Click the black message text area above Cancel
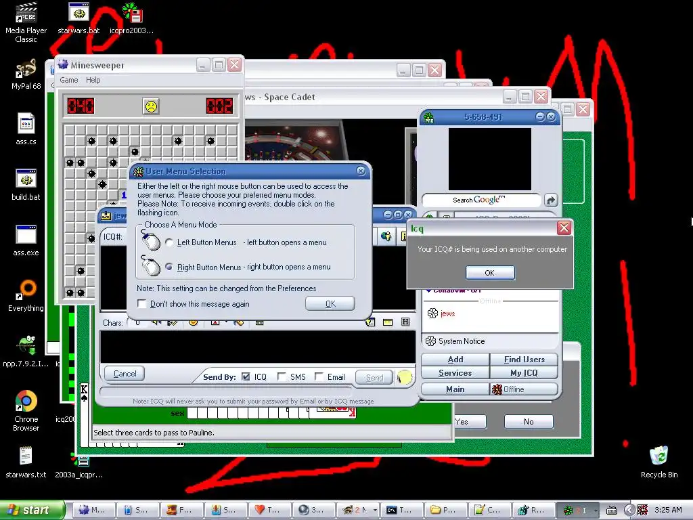This screenshot has height=520, width=693. tap(258, 347)
